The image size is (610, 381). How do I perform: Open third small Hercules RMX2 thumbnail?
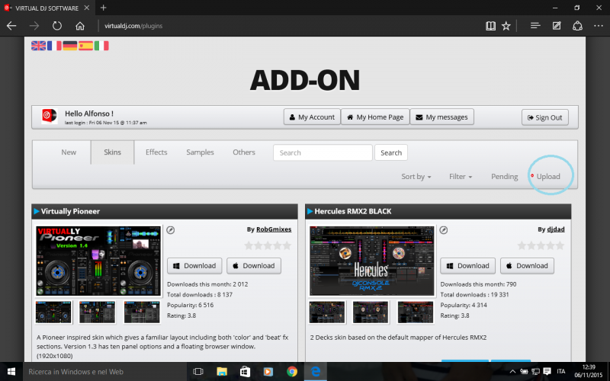[416, 312]
